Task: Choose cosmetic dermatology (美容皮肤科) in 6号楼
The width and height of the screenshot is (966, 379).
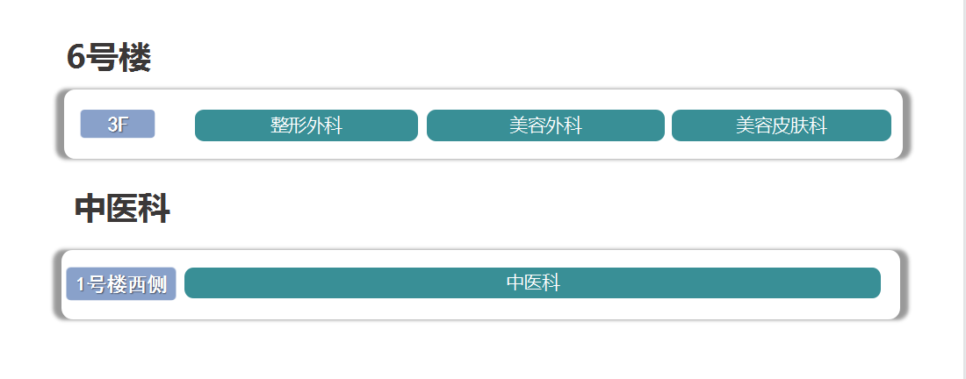Action: [782, 125]
